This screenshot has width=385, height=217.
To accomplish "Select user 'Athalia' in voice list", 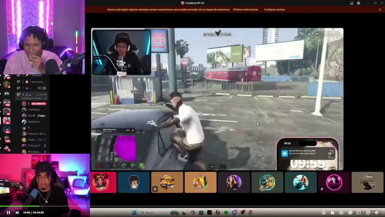I will [34, 146].
